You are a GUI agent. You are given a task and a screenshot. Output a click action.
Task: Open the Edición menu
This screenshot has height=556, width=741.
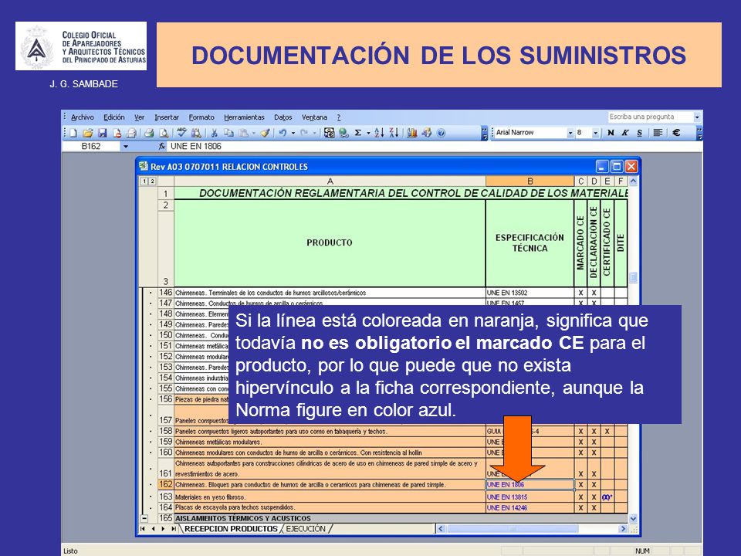pyautogui.click(x=114, y=117)
